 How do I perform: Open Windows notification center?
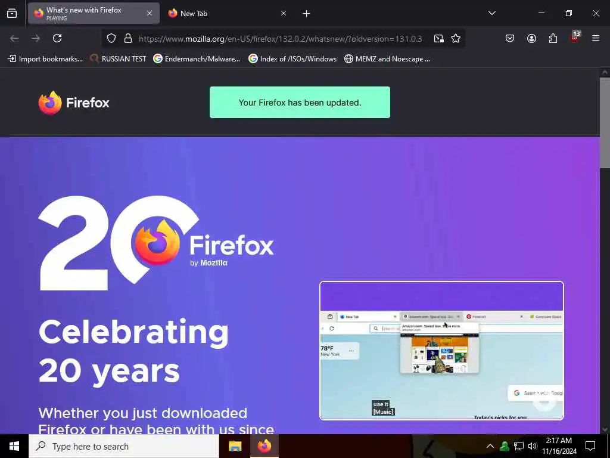tap(590, 446)
